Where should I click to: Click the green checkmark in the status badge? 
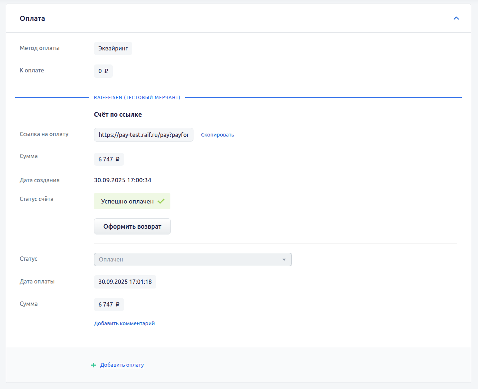[161, 201]
